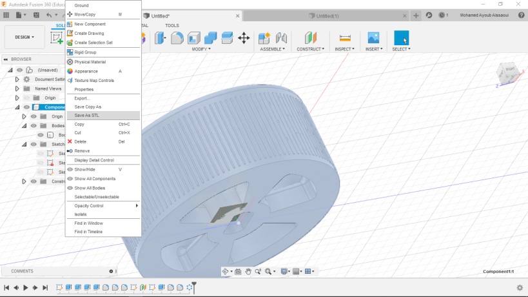The width and height of the screenshot is (528, 297).
Task: Click the Select tool icon
Action: point(402,37)
